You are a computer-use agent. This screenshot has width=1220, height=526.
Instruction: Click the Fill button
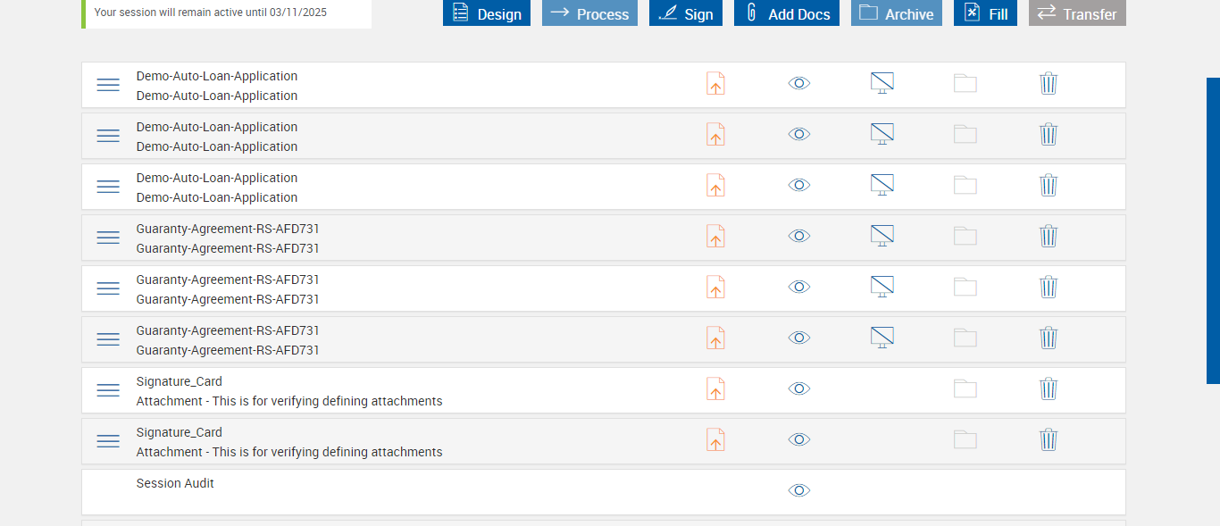pyautogui.click(x=985, y=13)
